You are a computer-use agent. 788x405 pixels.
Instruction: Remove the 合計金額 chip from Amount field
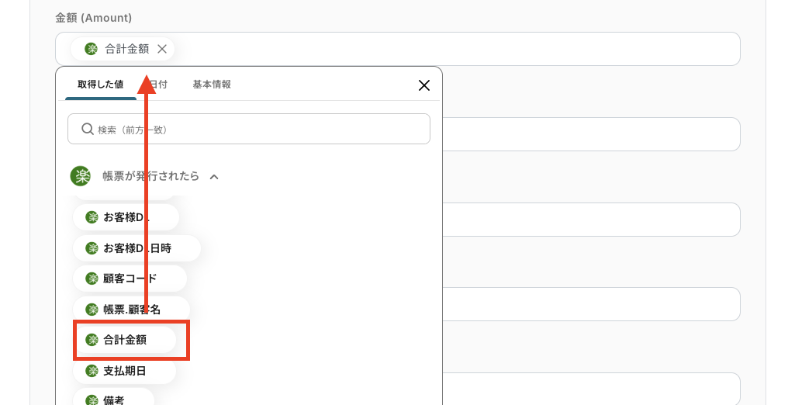coord(162,49)
